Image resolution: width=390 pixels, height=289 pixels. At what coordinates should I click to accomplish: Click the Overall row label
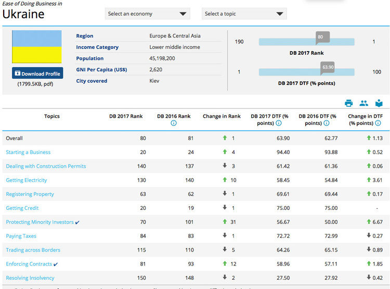(x=14, y=139)
